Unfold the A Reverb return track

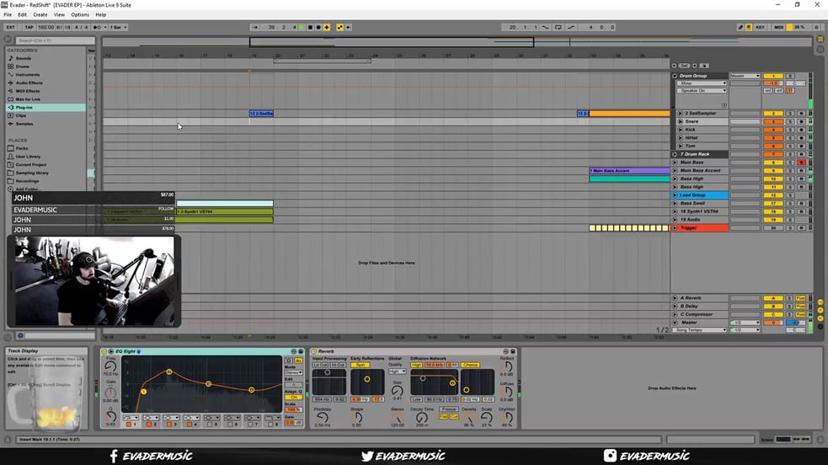[x=675, y=298]
